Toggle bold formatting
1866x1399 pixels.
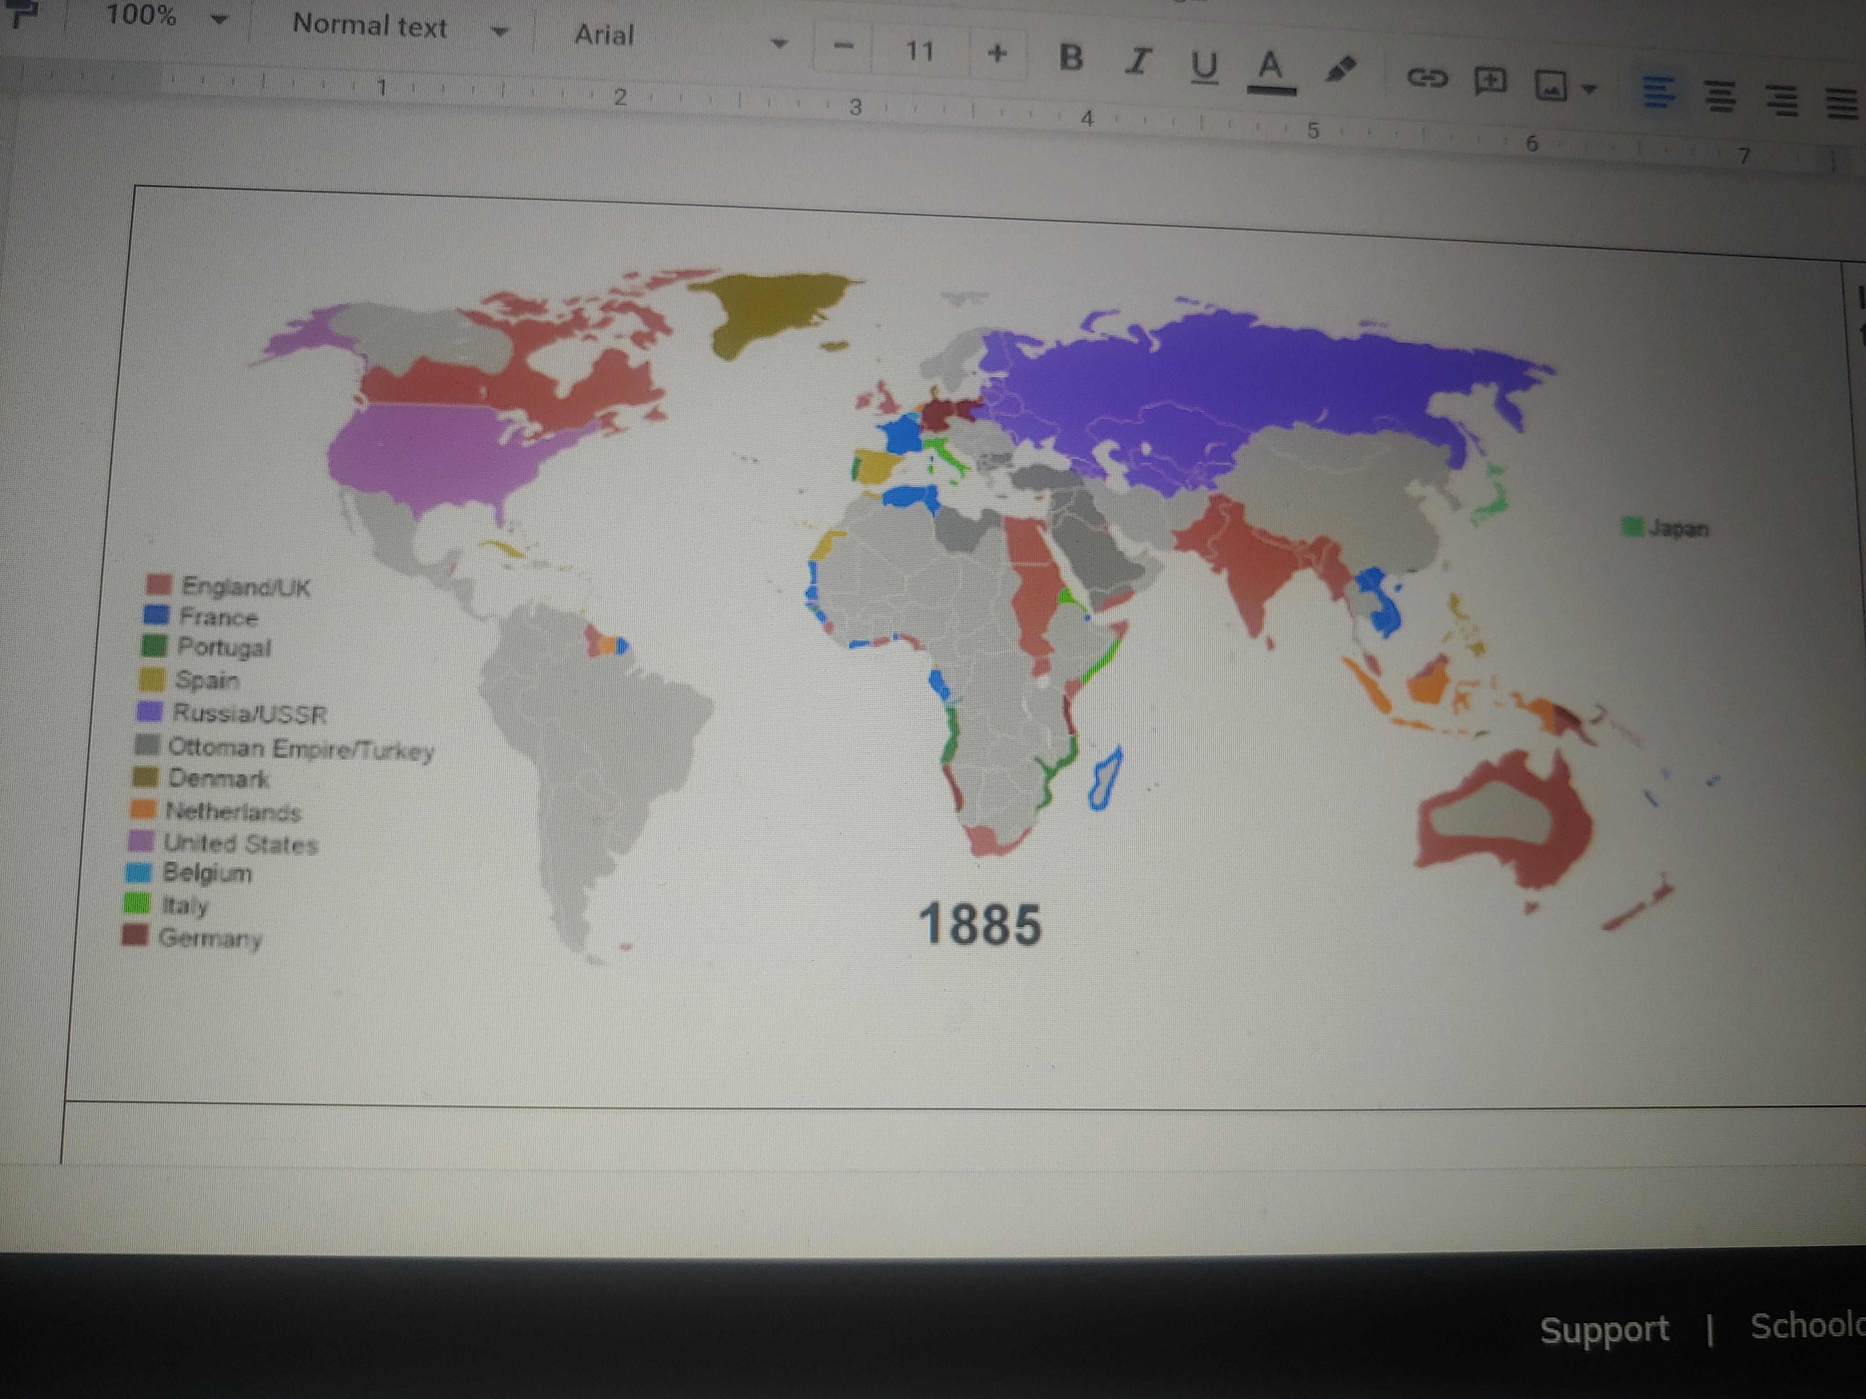(1070, 58)
